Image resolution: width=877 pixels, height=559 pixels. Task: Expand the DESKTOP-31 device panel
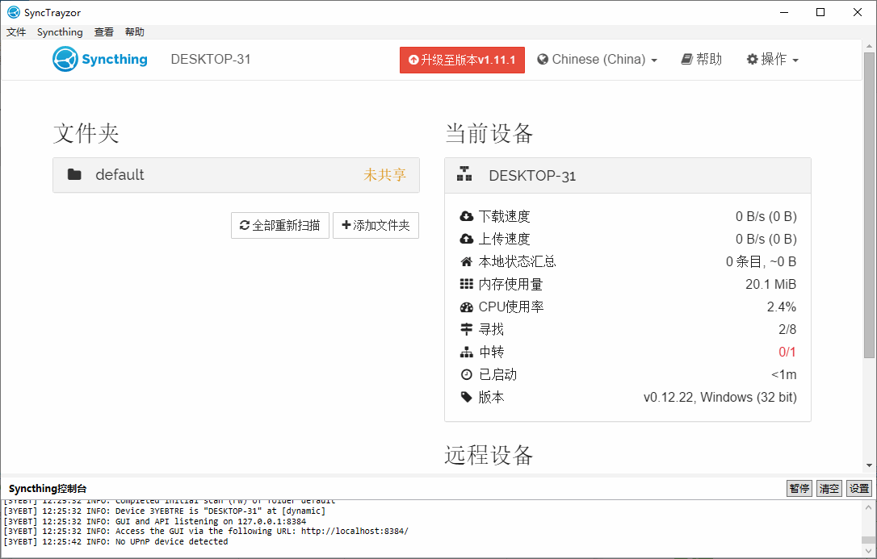click(627, 176)
